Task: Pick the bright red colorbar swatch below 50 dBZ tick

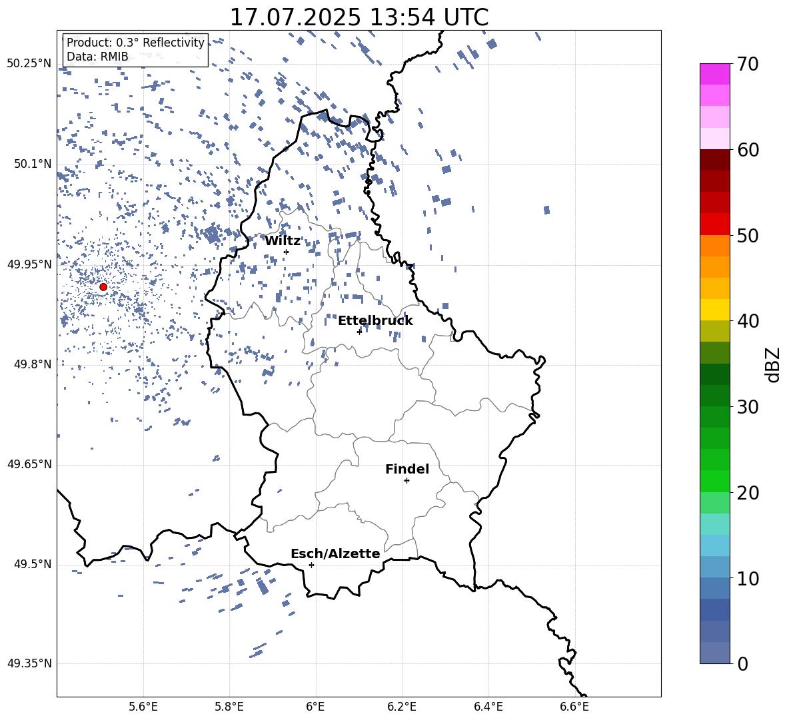Action: (x=715, y=224)
